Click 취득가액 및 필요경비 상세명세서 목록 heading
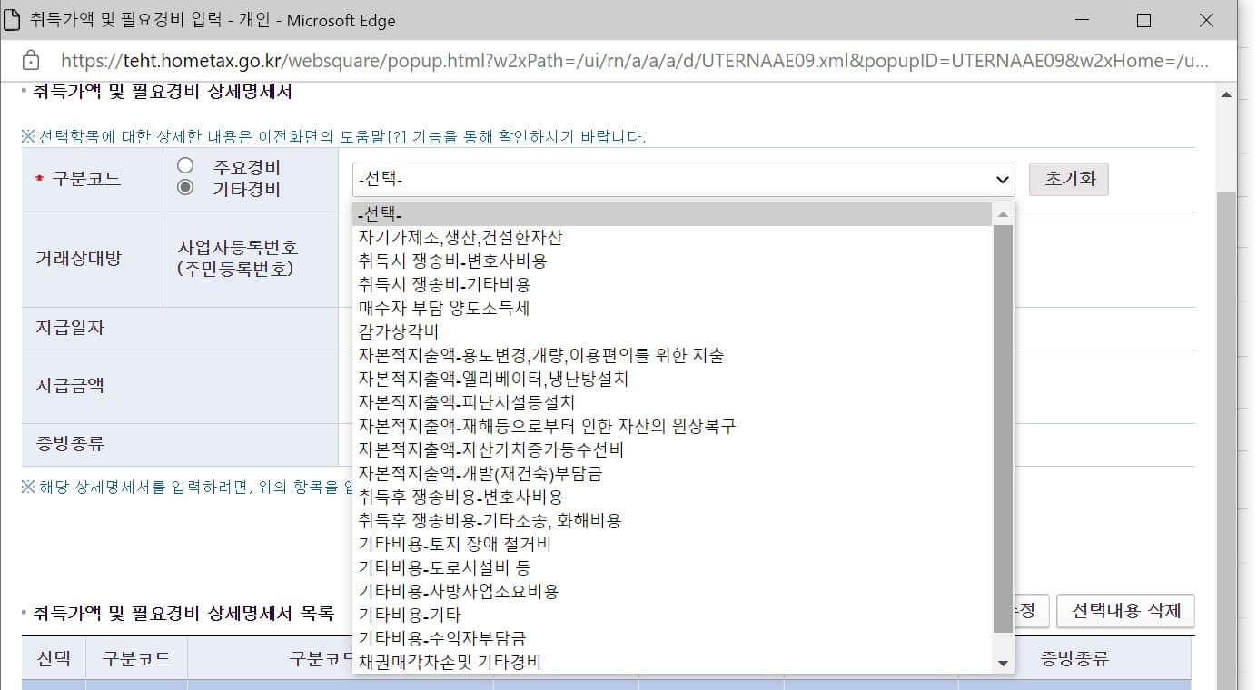The width and height of the screenshot is (1257, 690). tap(183, 612)
